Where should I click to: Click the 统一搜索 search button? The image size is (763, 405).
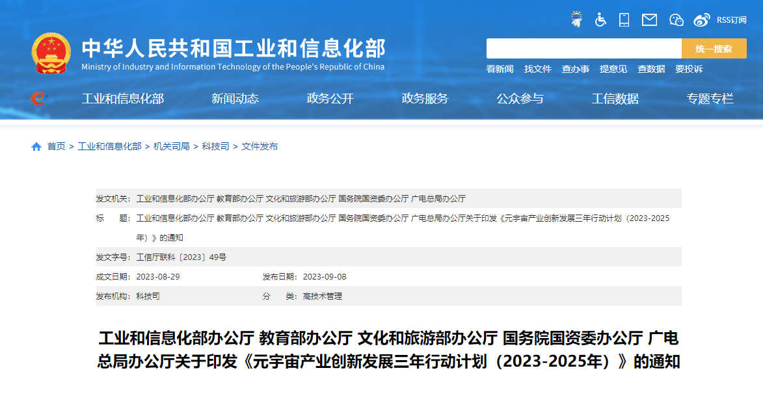click(714, 49)
